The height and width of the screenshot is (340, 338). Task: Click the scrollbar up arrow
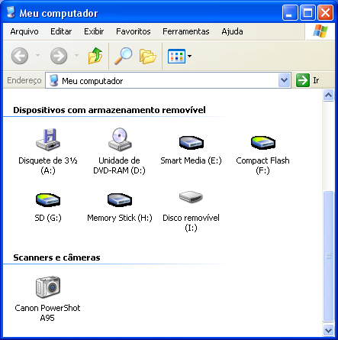point(328,96)
